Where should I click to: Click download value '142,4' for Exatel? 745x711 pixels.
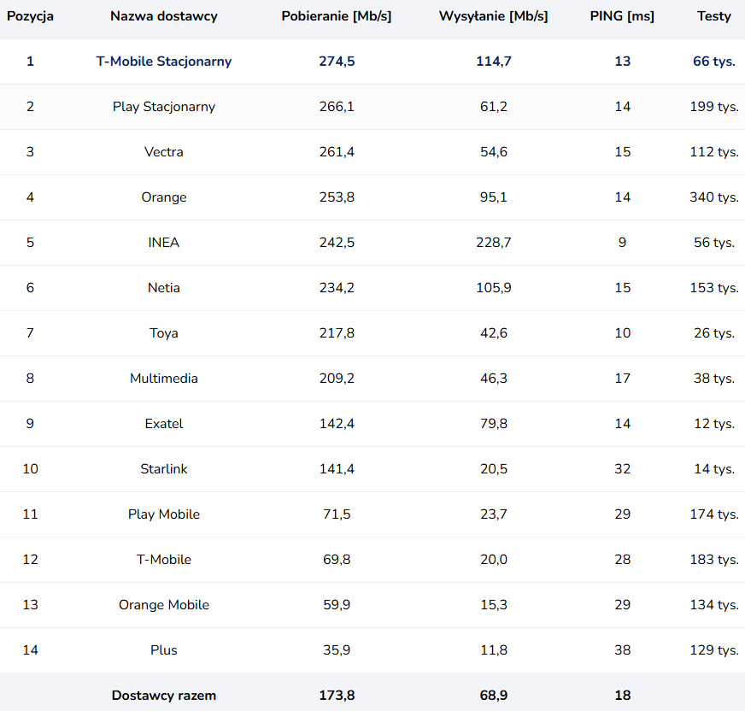(337, 424)
